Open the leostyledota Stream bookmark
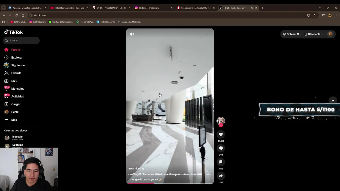Image resolution: width=340 pixels, height=191 pixels. click(61, 22)
